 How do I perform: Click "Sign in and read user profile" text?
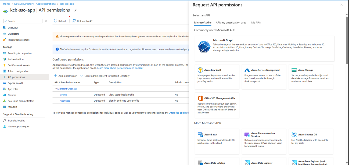tap(124, 101)
